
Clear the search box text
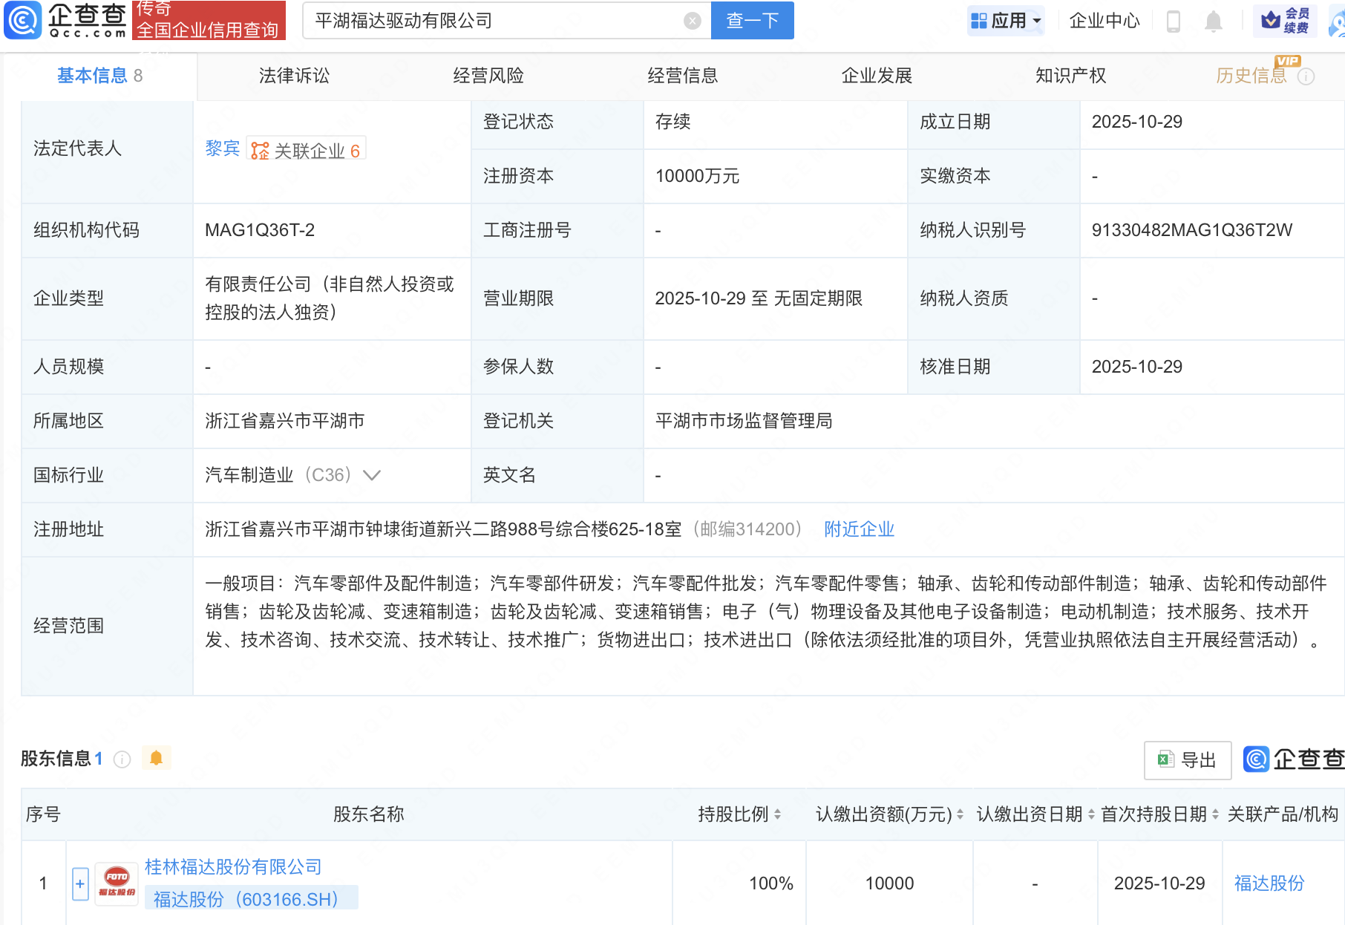[x=692, y=21]
